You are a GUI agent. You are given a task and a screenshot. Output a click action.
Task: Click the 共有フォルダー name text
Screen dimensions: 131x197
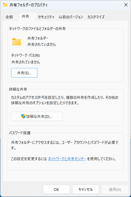[38, 38]
